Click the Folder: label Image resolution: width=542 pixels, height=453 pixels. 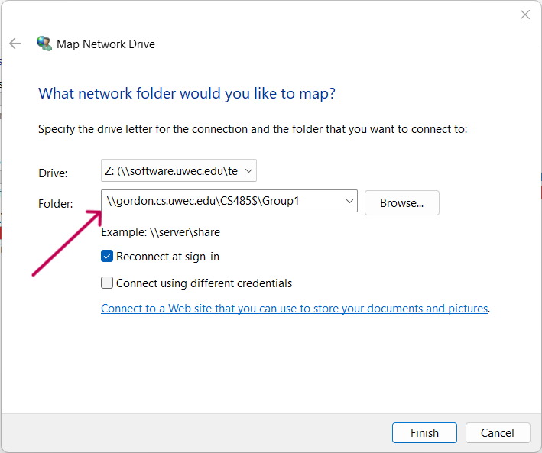coord(56,203)
